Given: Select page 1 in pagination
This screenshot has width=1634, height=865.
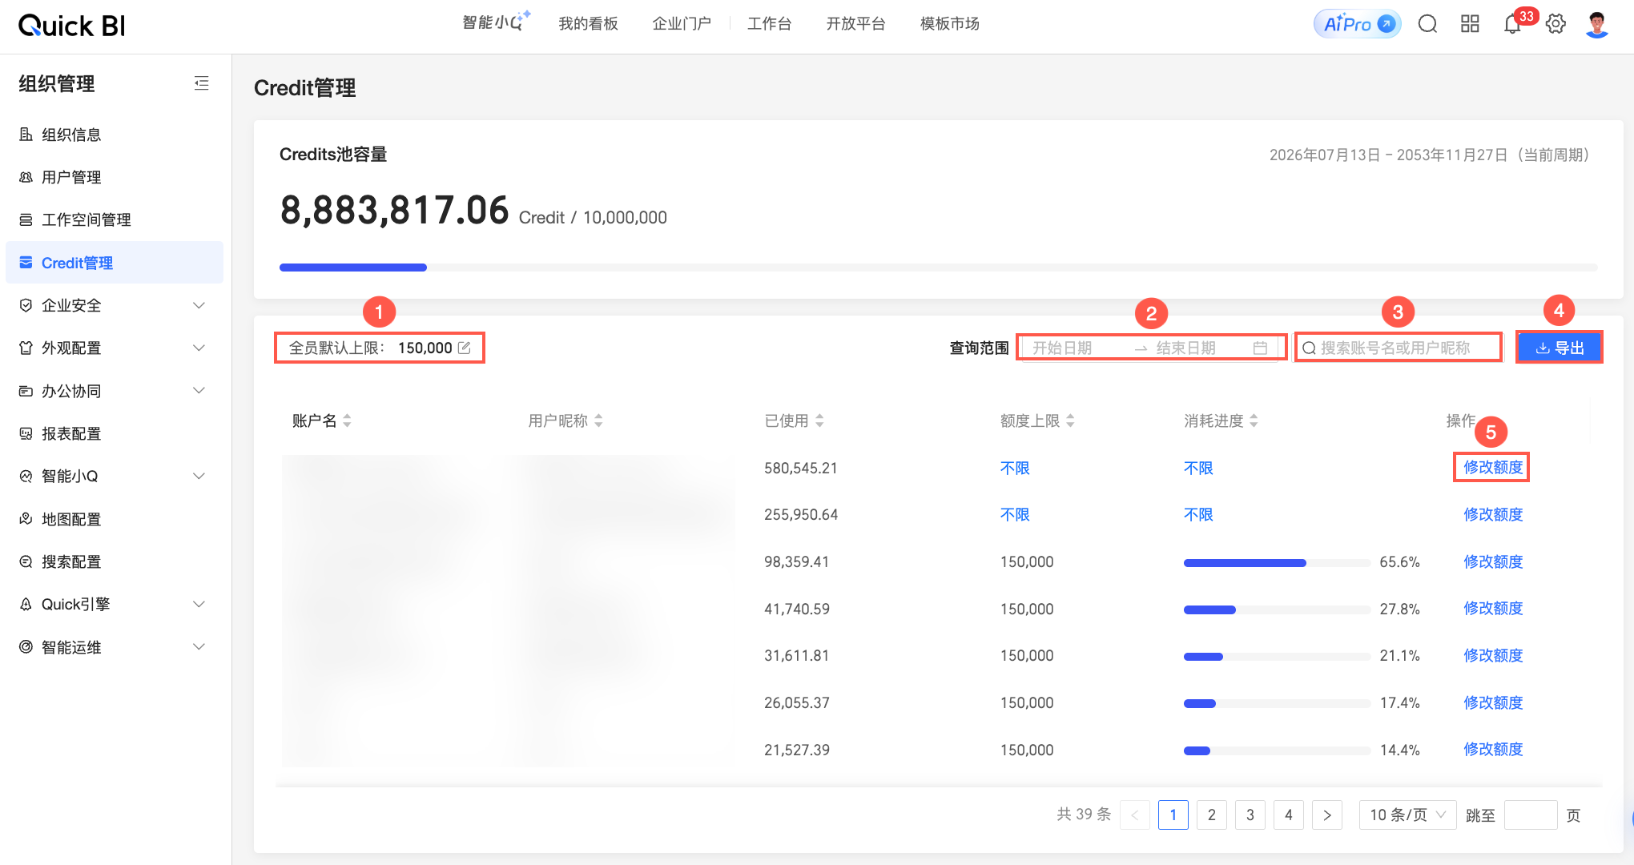Looking at the screenshot, I should (1173, 815).
